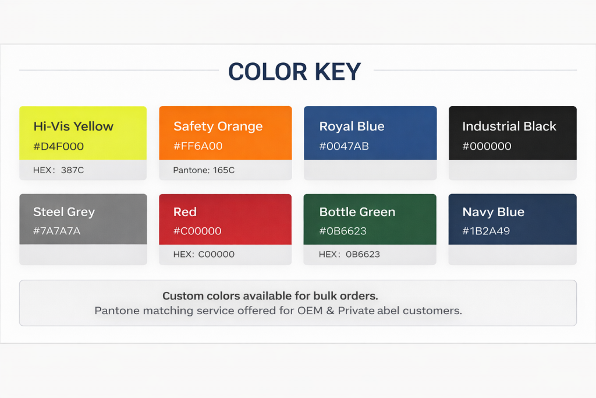Click the Hi-Vis Yellow color swatch
The image size is (596, 398).
(x=83, y=132)
